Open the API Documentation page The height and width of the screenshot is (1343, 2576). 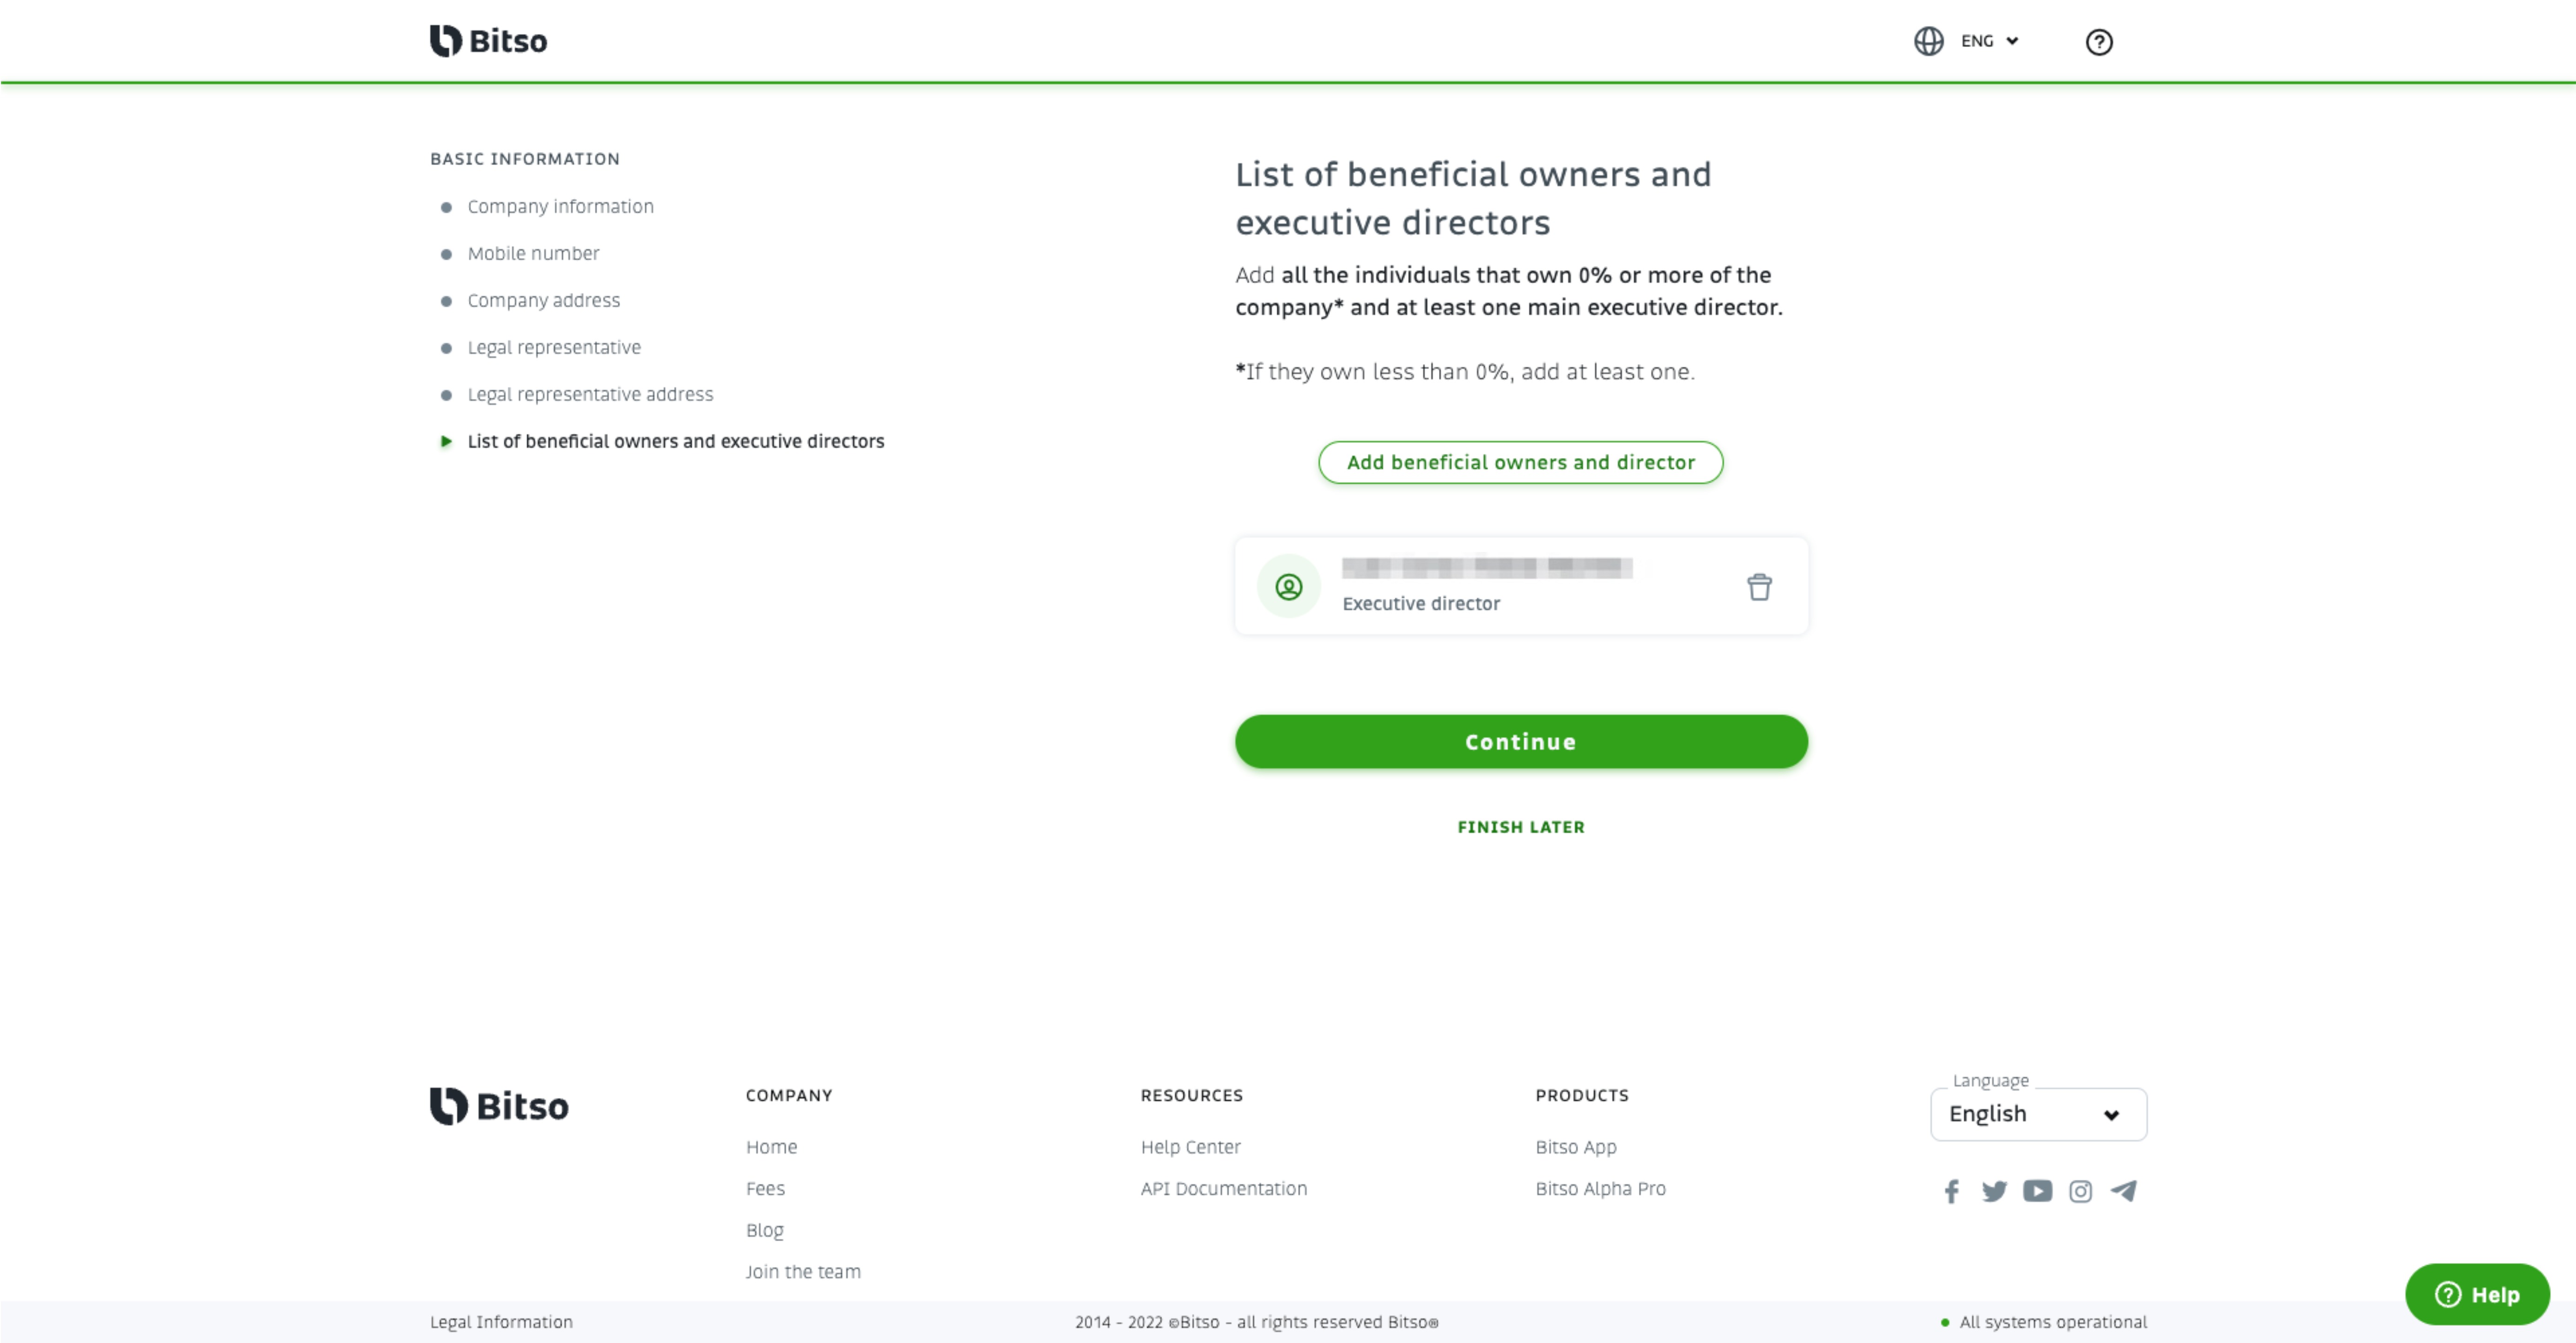pos(1223,1189)
